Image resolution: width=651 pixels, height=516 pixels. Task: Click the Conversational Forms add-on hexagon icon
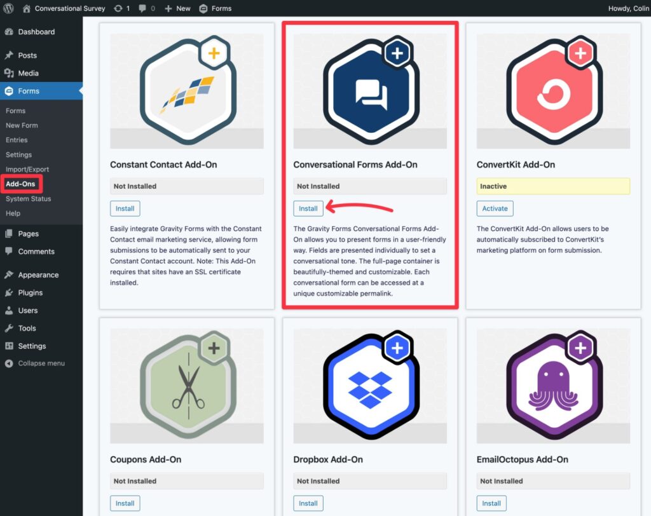(371, 93)
